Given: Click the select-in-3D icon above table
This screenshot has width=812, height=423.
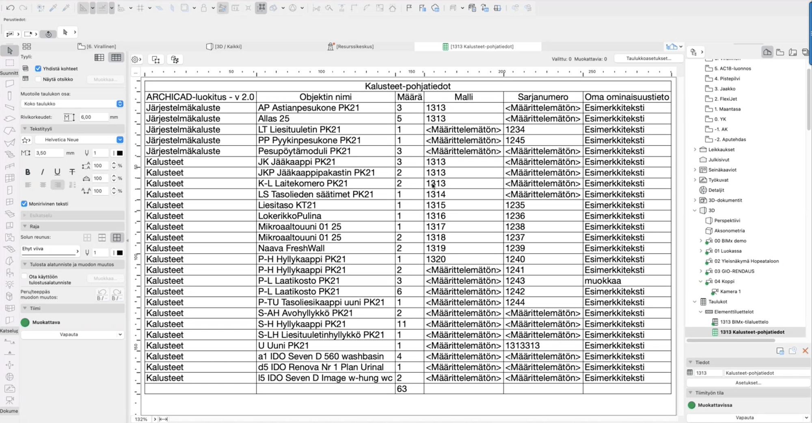Looking at the screenshot, I should point(175,60).
